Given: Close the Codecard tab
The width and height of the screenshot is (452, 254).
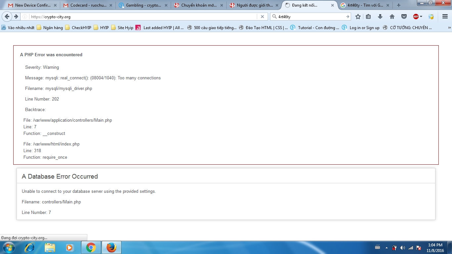Looking at the screenshot, I should point(111,5).
